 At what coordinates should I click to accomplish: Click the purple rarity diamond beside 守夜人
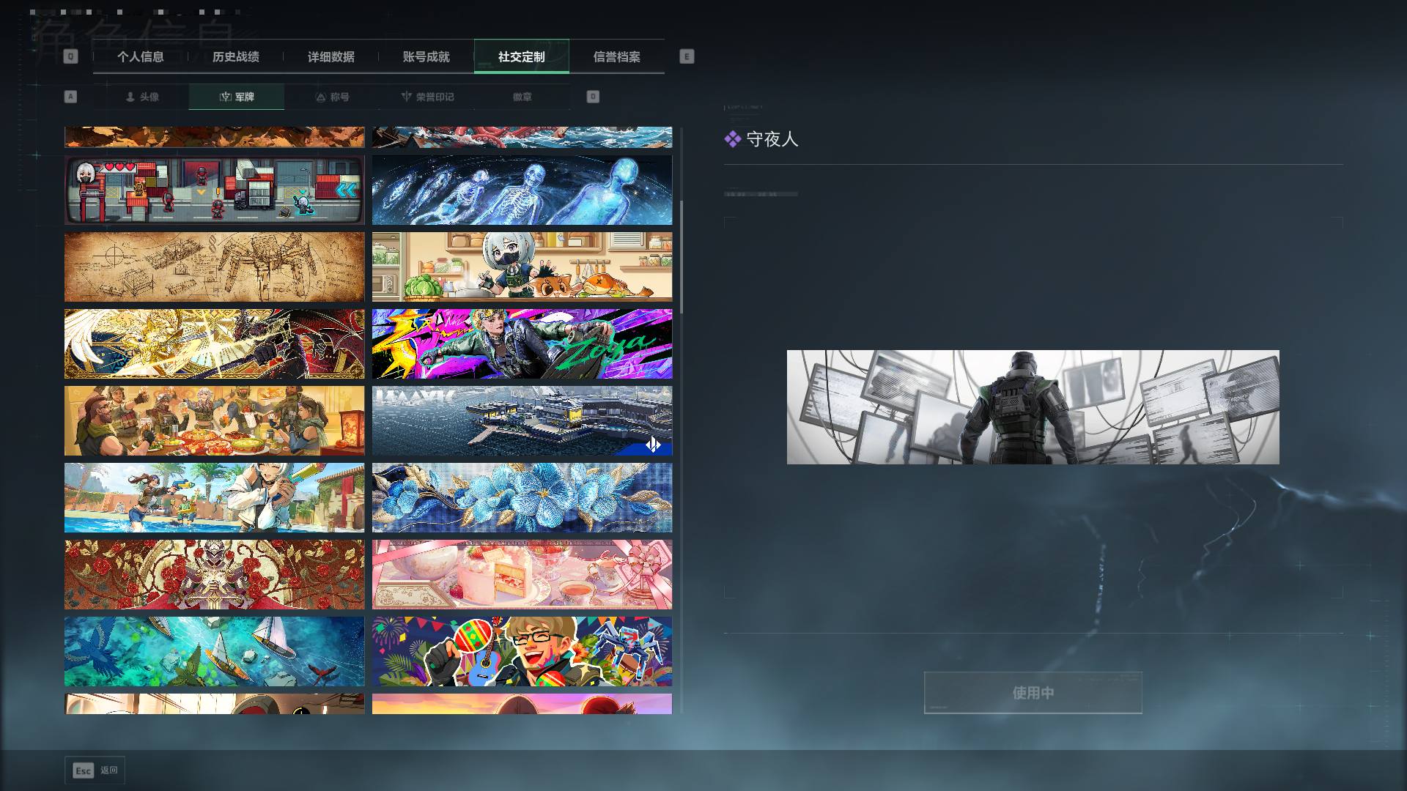(x=732, y=139)
